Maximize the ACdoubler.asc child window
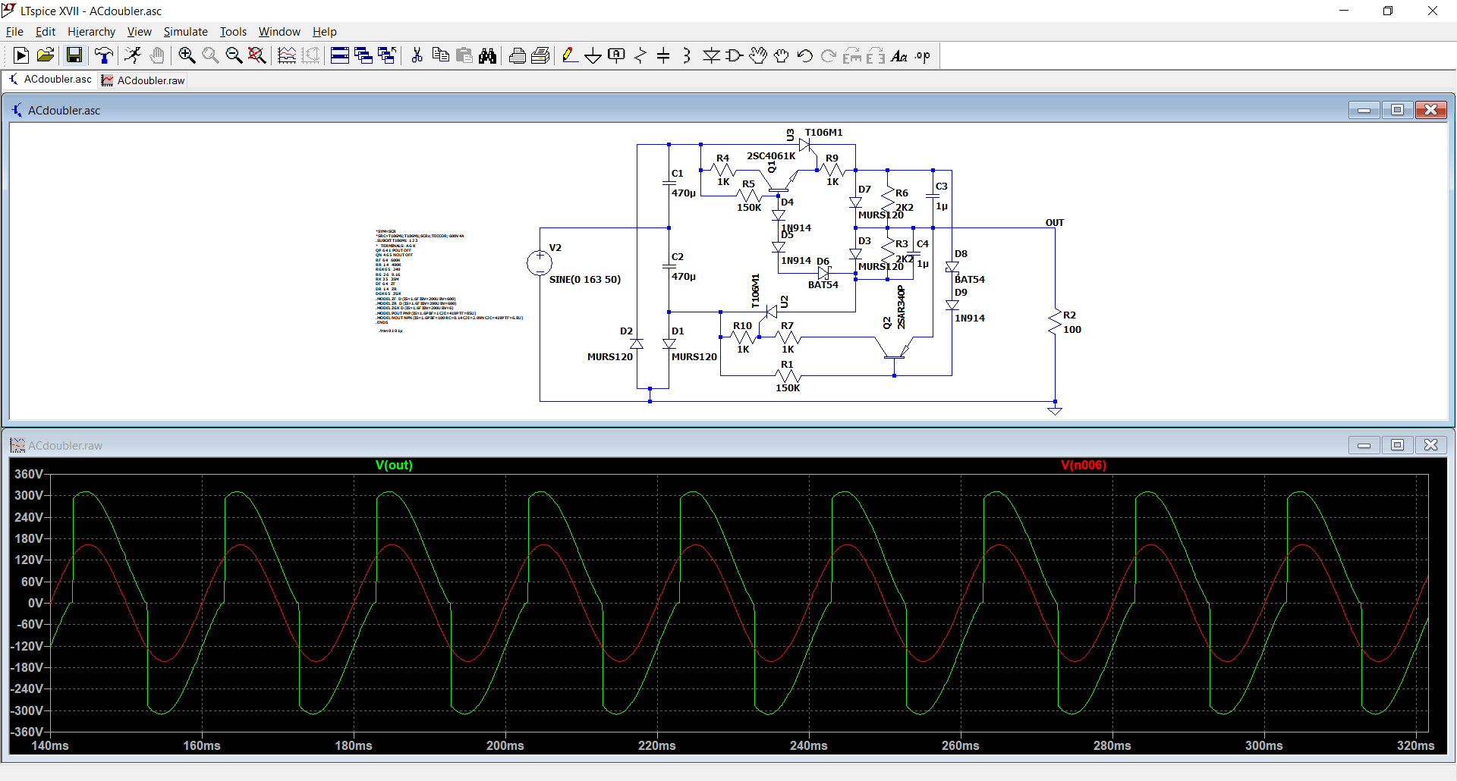Viewport: 1457px width, 781px height. (1397, 110)
